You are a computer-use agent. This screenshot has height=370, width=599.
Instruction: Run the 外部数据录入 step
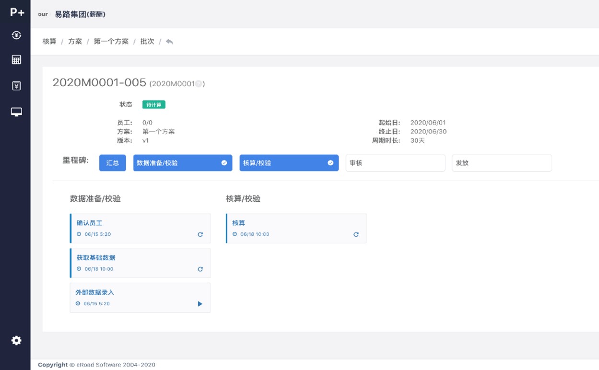click(x=200, y=304)
